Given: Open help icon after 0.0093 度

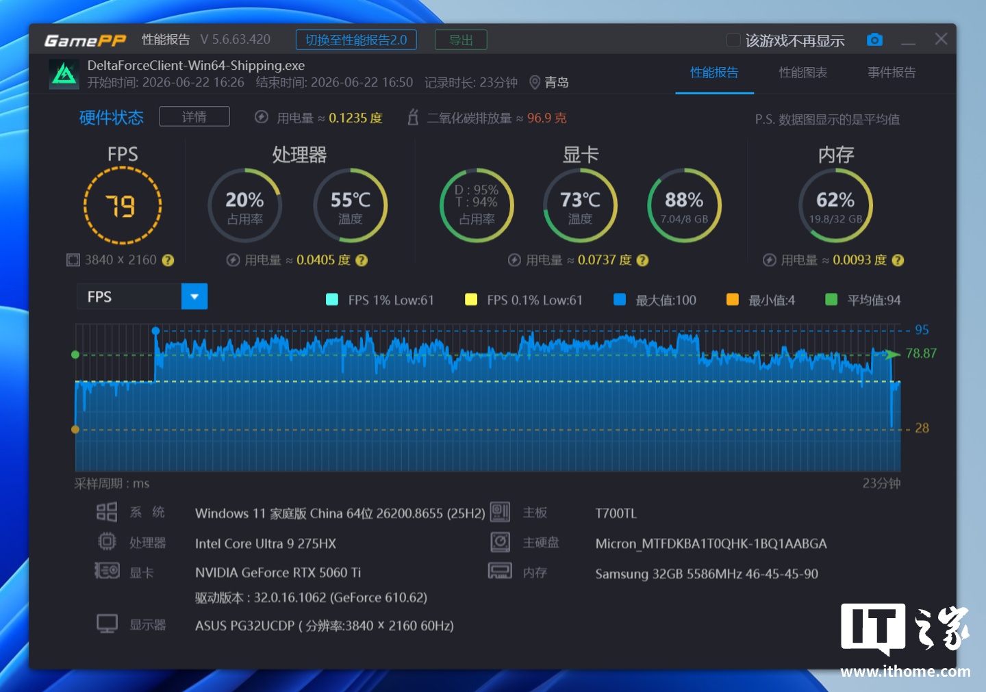Looking at the screenshot, I should point(898,260).
